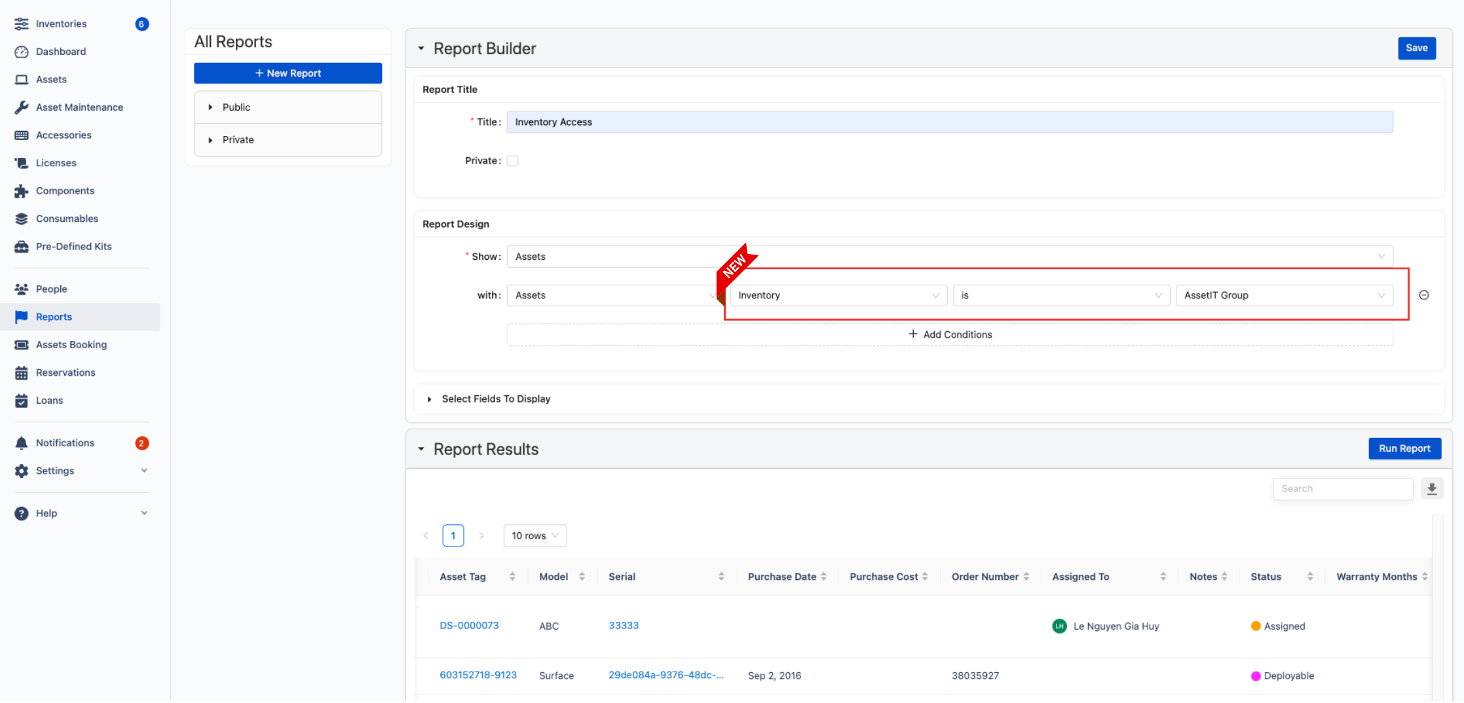Image resolution: width=1464 pixels, height=703 pixels.
Task: Expand the Settings menu
Action: click(x=54, y=471)
